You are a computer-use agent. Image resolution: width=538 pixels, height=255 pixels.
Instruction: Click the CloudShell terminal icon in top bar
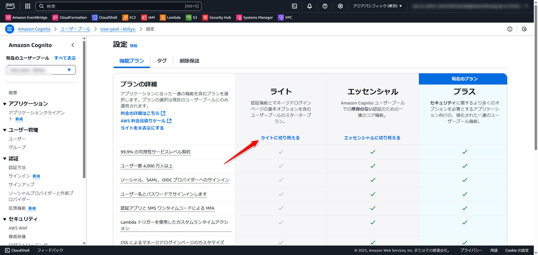coord(294,6)
